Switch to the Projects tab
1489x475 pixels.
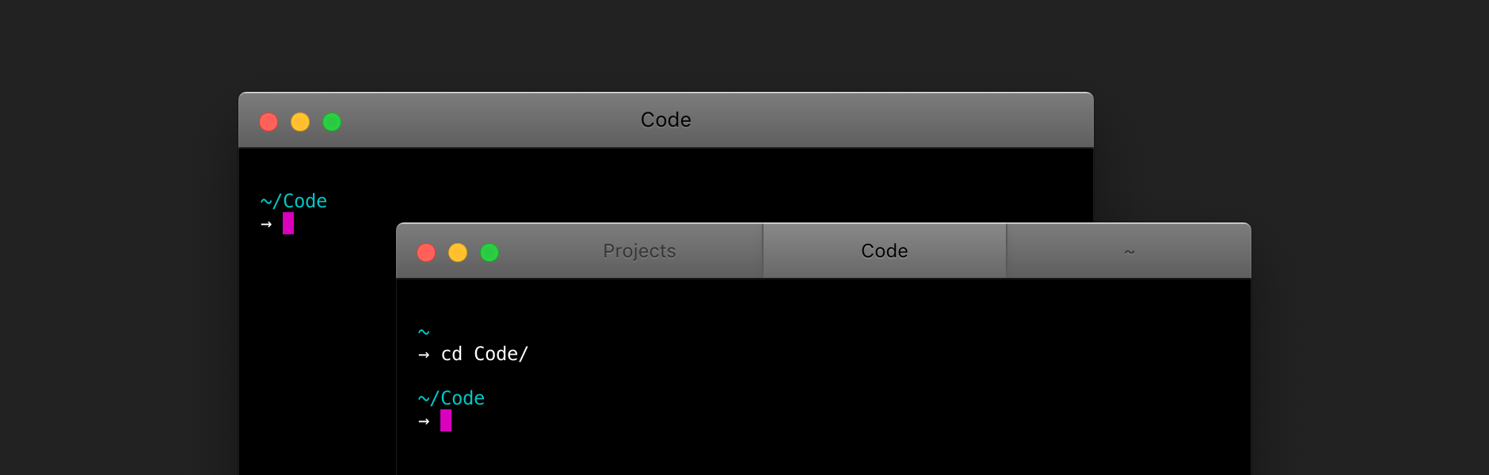639,251
